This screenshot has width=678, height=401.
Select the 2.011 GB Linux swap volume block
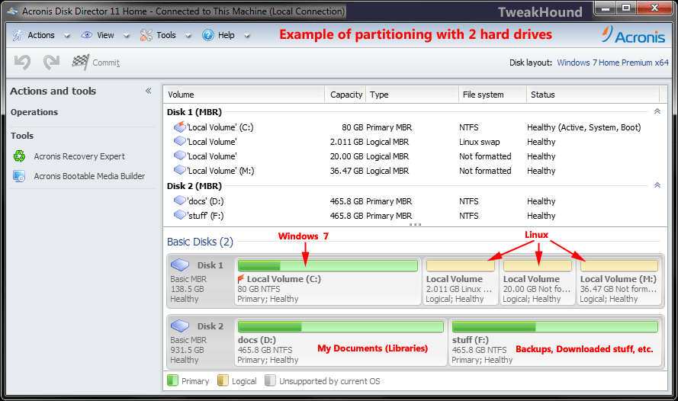tap(461, 281)
